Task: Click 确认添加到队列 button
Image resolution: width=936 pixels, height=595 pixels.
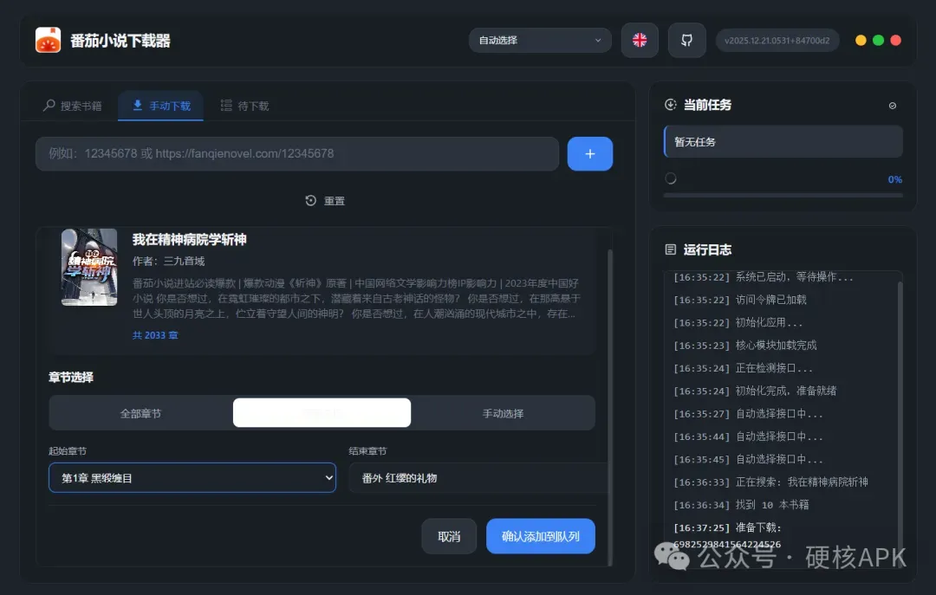Action: (540, 536)
